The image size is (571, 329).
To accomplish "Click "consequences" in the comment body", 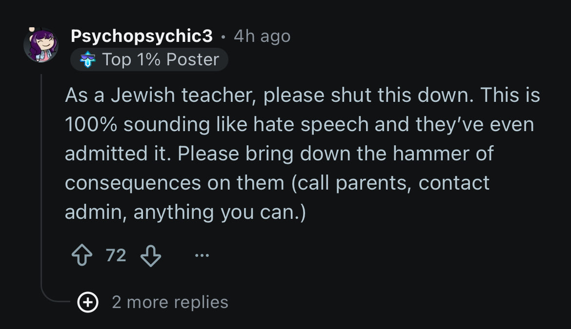I will [x=133, y=183].
